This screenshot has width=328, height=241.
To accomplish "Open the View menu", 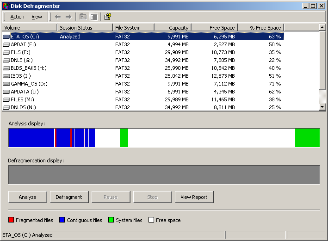I will click(x=37, y=17).
